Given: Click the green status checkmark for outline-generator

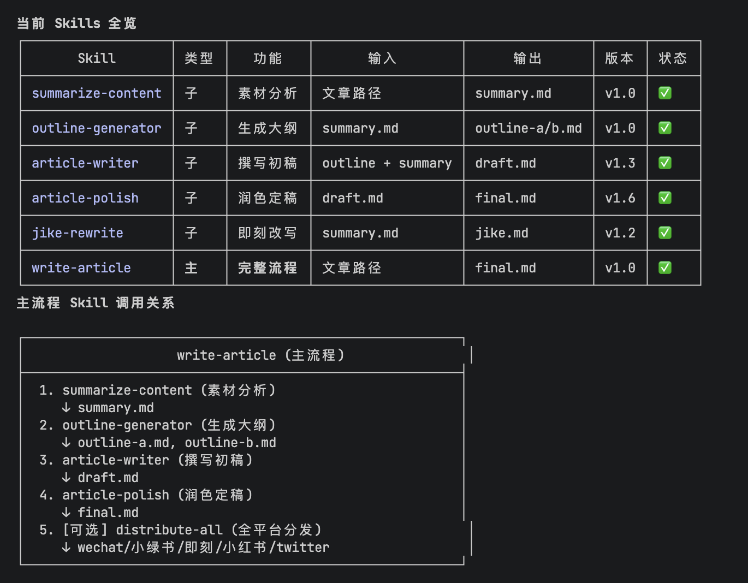Looking at the screenshot, I should pyautogui.click(x=664, y=128).
